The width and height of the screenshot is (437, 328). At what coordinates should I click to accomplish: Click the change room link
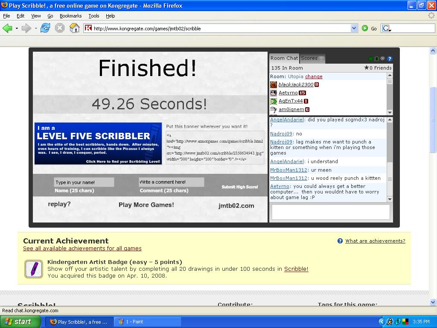coord(314,76)
